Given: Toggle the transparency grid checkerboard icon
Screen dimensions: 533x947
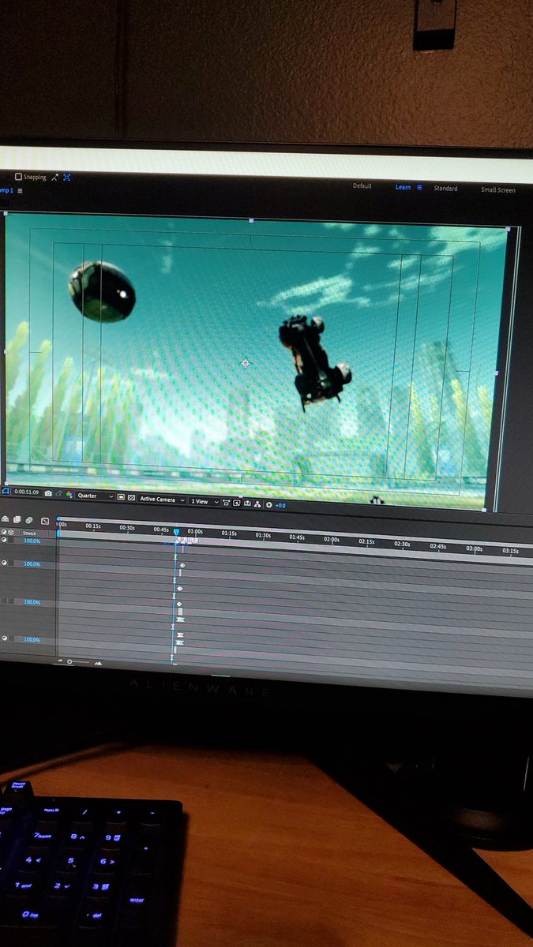Looking at the screenshot, I should tap(131, 497).
